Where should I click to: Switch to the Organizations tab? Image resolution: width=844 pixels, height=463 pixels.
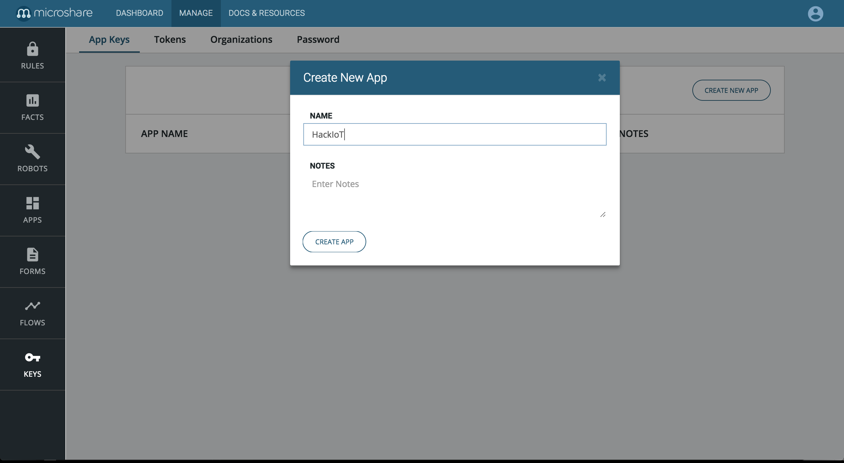tap(241, 40)
